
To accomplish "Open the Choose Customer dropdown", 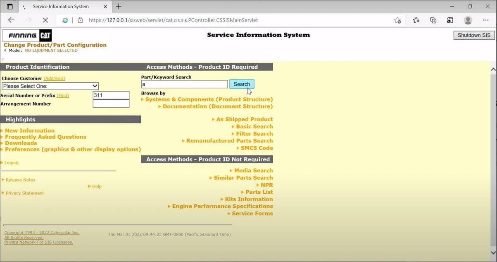I will pos(50,86).
